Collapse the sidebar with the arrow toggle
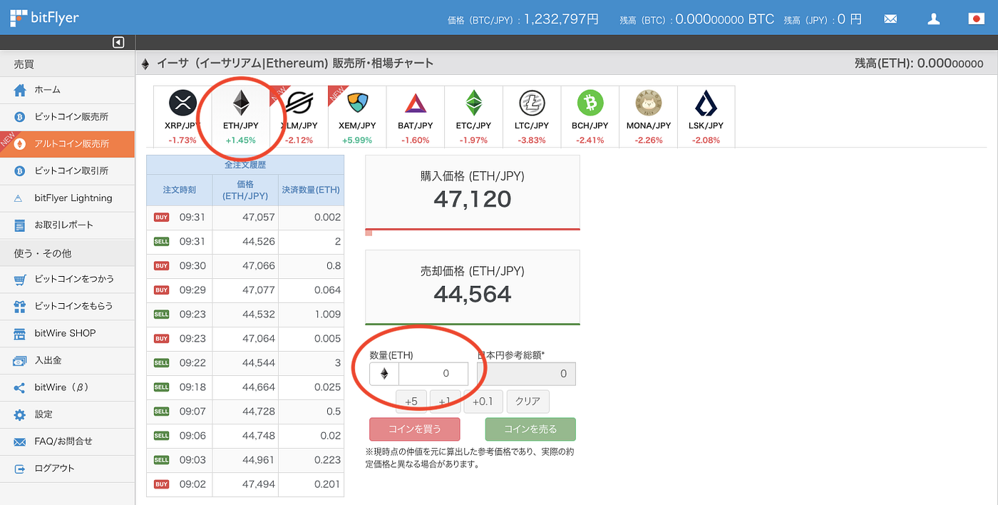 click(118, 42)
